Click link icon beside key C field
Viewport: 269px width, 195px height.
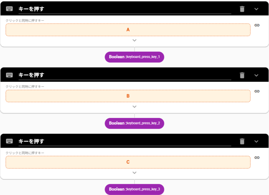[x=257, y=158]
